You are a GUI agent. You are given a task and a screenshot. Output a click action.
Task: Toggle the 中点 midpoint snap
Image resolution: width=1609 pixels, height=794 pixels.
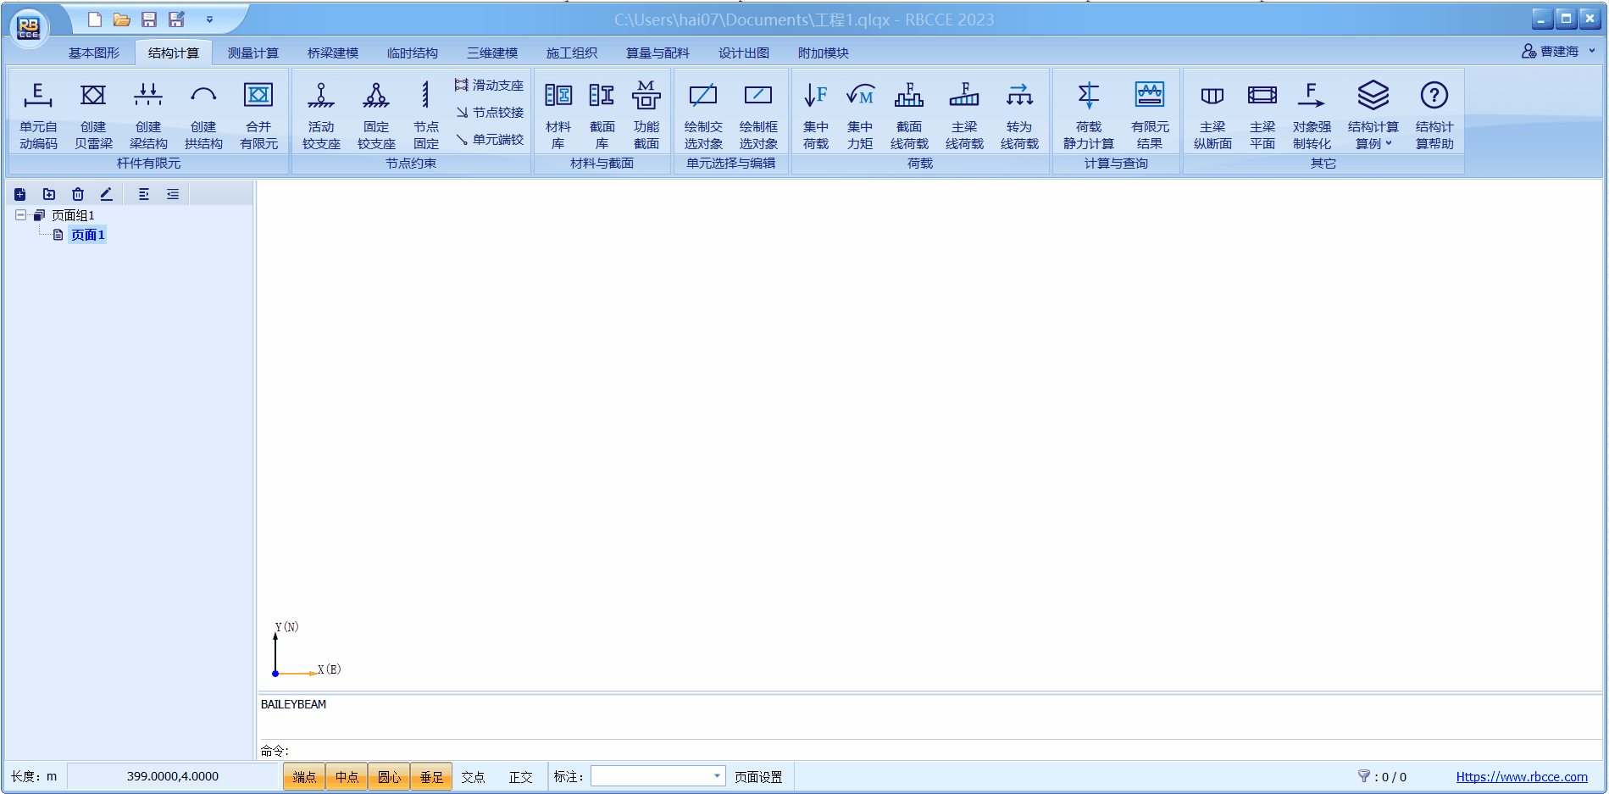click(x=347, y=777)
